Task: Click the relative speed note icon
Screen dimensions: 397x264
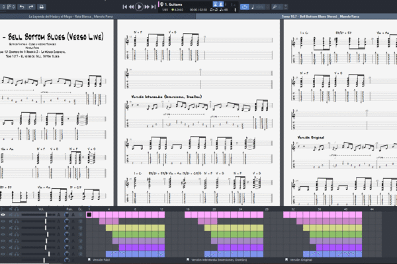Action: coord(253,7)
